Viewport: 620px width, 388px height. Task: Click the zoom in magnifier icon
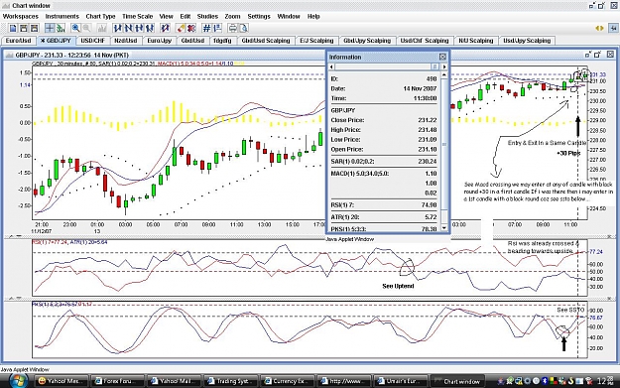[x=75, y=28]
